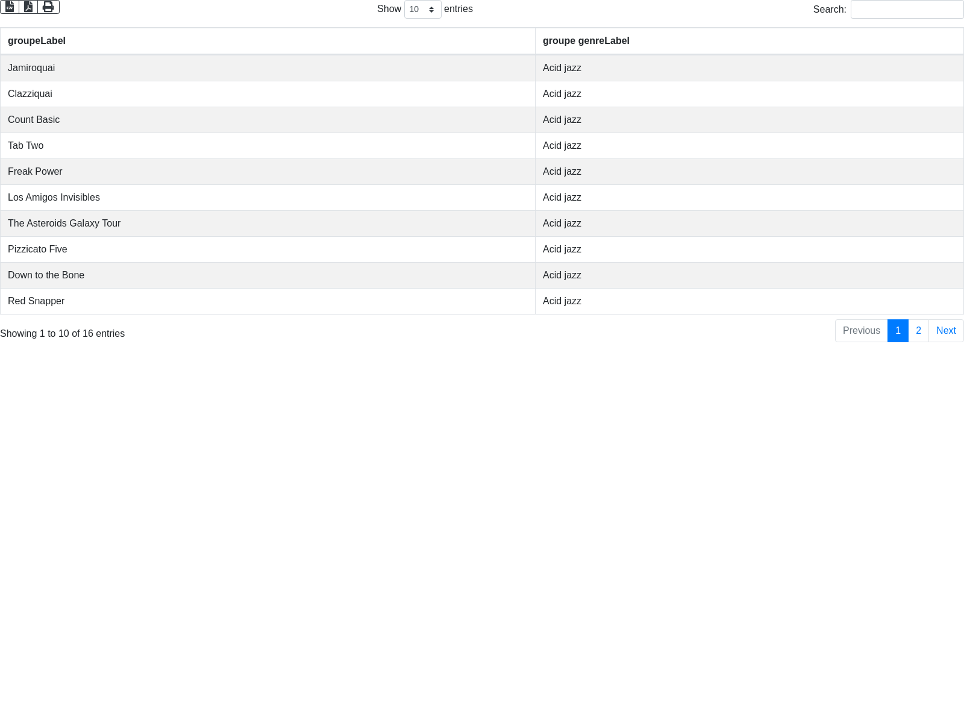Viewport: 964px width, 723px height.
Task: Click the Tab Two entry
Action: pyautogui.click(x=26, y=146)
